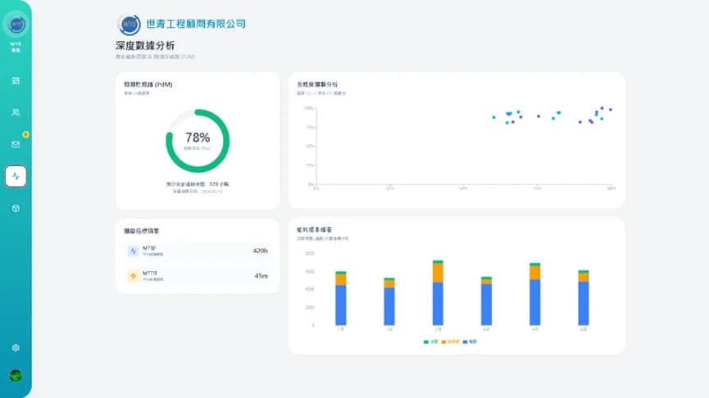Click the 深度數據分析 page heading

tap(145, 46)
